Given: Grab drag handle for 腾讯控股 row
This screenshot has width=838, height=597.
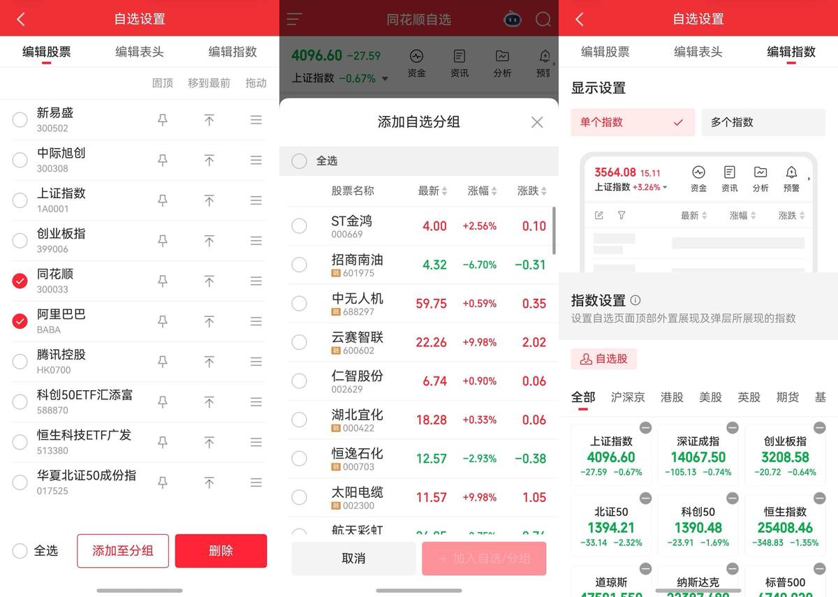Looking at the screenshot, I should 256,362.
